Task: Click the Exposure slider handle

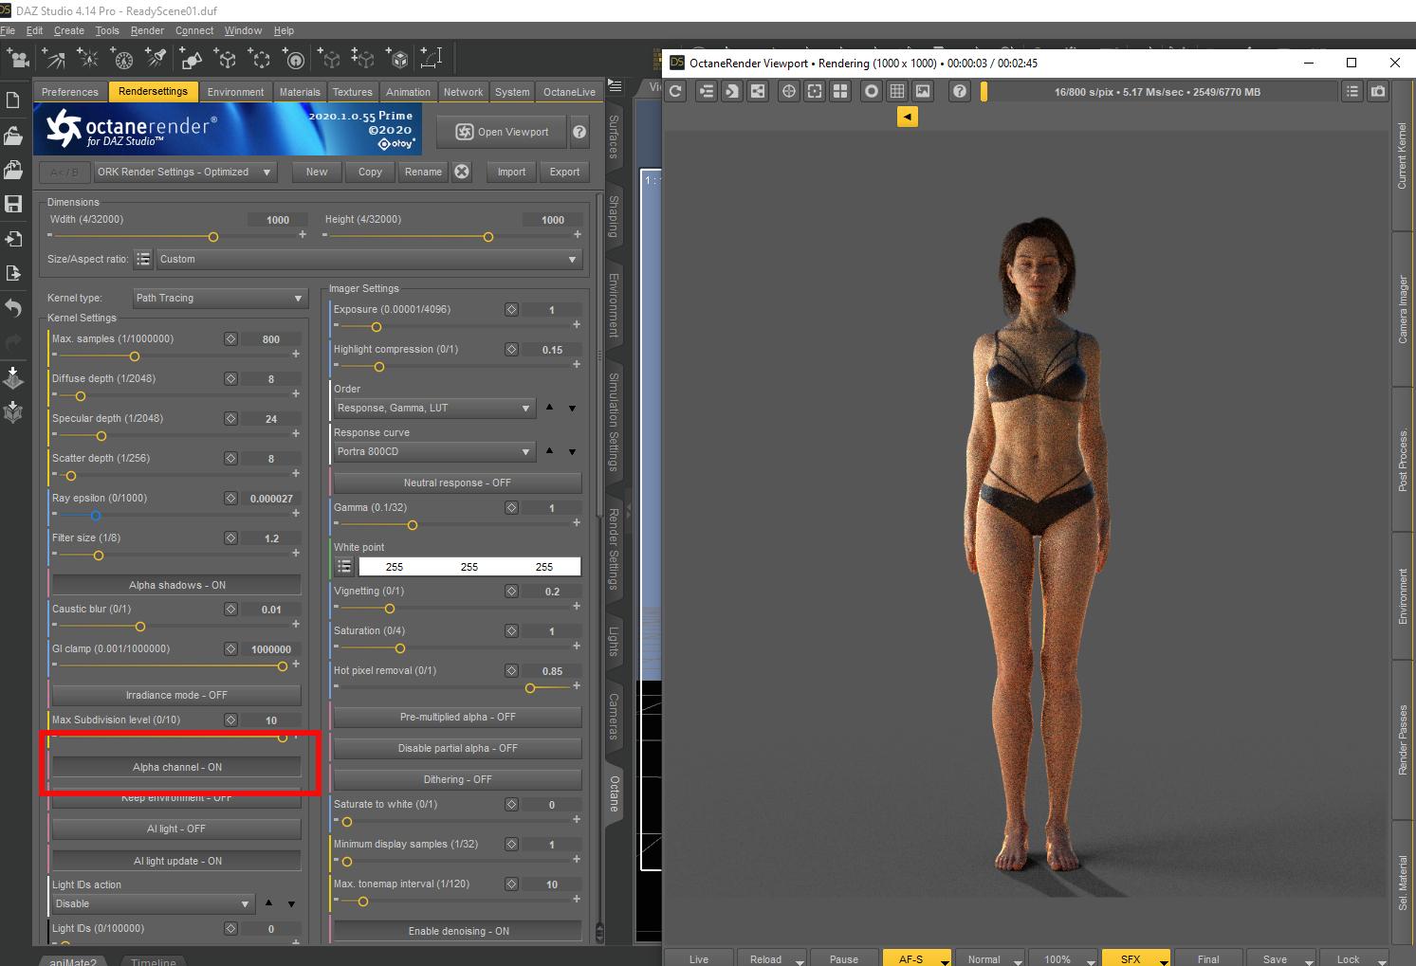Action: 377,327
